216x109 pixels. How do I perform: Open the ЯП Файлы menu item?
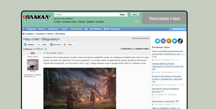pyautogui.click(x=96, y=29)
